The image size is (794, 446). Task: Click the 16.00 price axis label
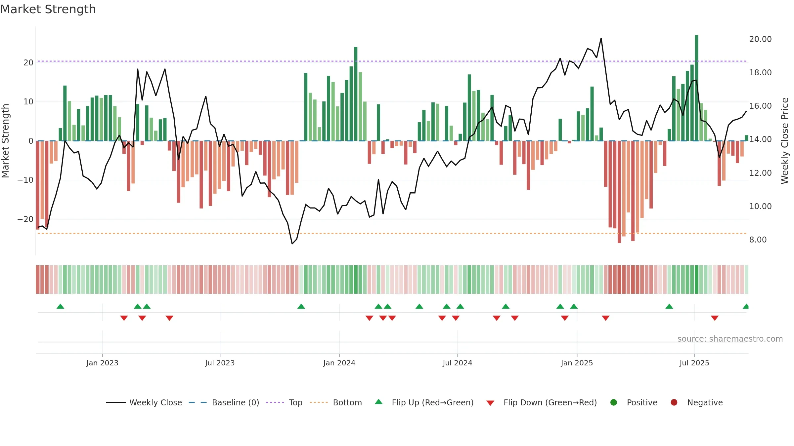click(x=761, y=106)
